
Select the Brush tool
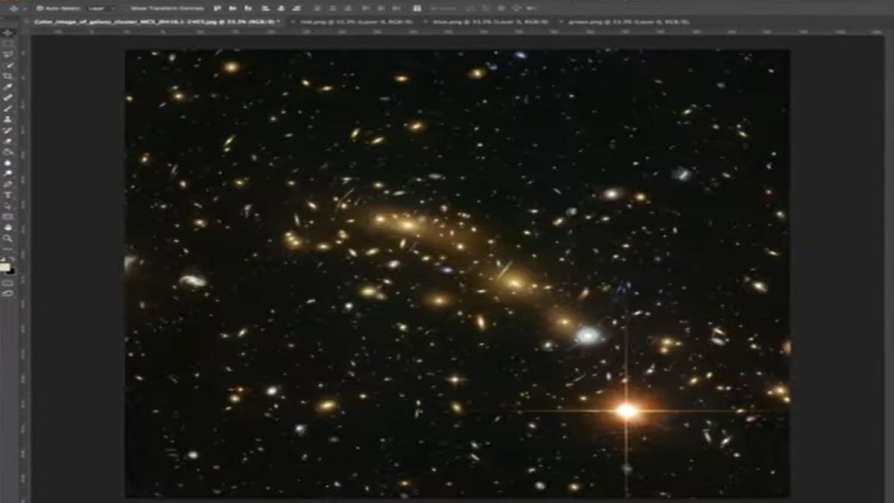pyautogui.click(x=7, y=108)
